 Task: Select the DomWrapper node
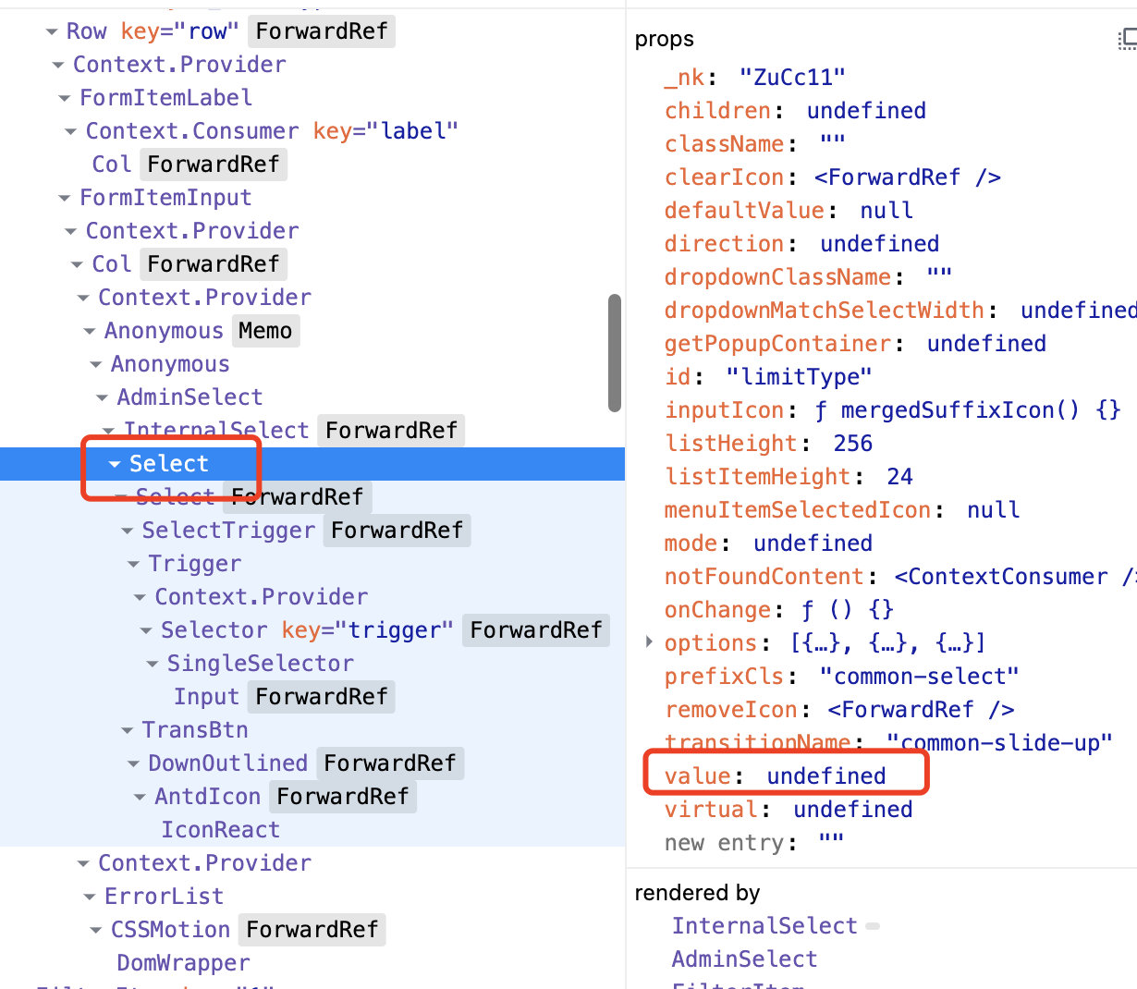[x=183, y=962]
